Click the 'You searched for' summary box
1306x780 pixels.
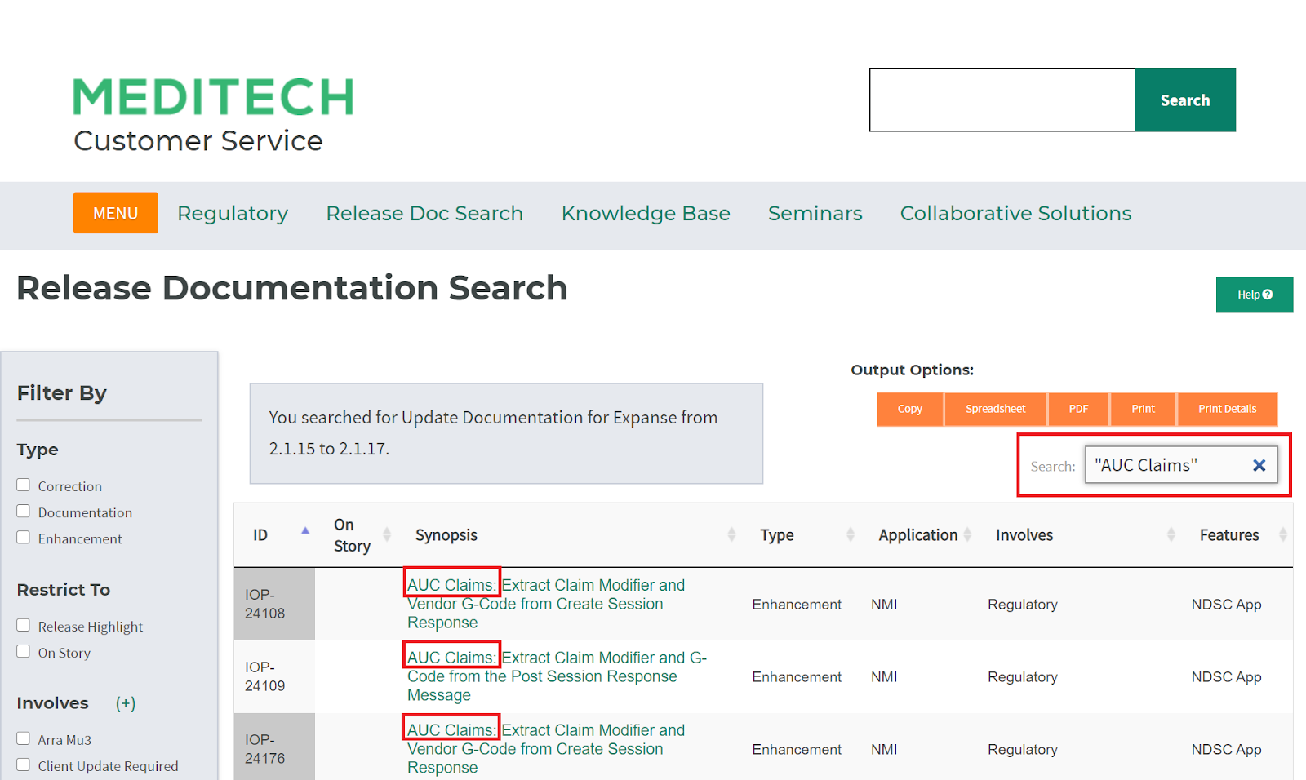pos(506,433)
